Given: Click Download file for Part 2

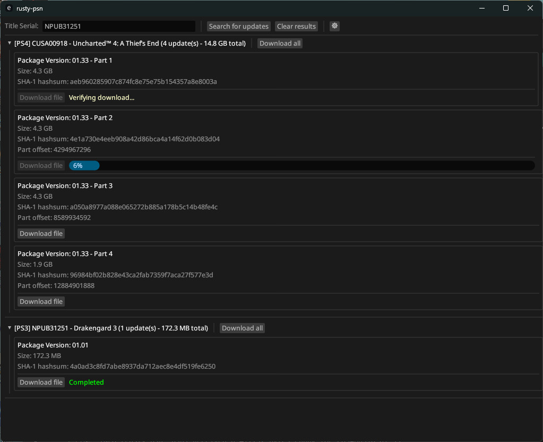Looking at the screenshot, I should (41, 166).
